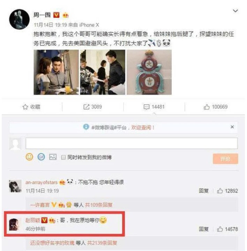Screen dimensions: 247x251
Task: Click the image upload icon
Action: pos(53,157)
